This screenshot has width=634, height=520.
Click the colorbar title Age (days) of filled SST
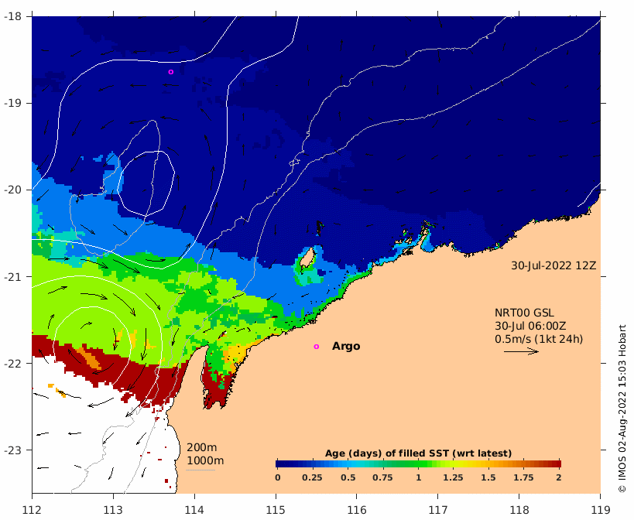click(x=418, y=453)
